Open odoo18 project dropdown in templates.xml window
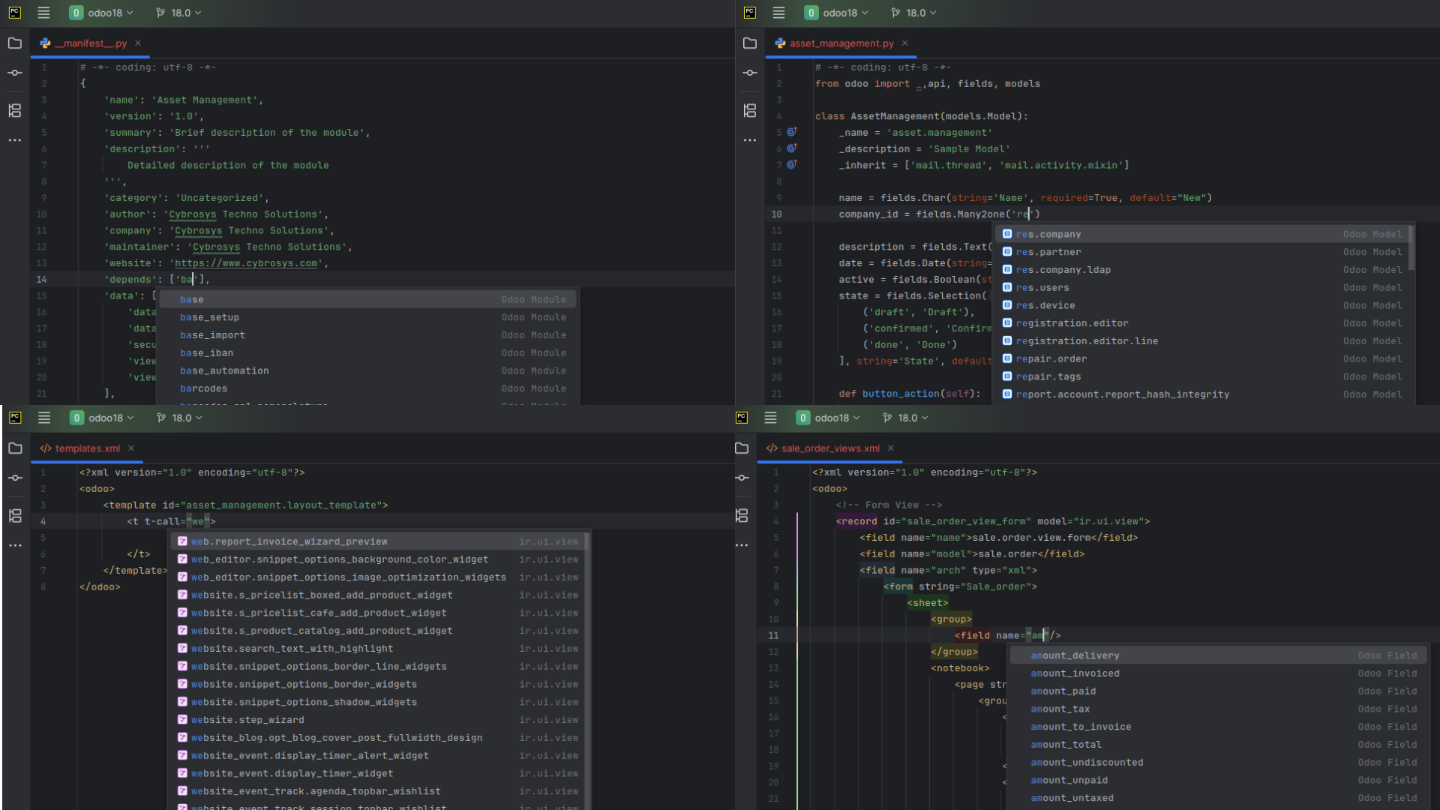 pos(102,418)
